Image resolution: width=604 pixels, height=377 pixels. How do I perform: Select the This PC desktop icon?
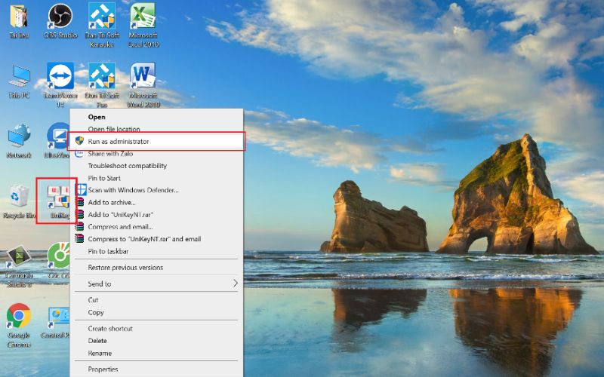point(19,81)
